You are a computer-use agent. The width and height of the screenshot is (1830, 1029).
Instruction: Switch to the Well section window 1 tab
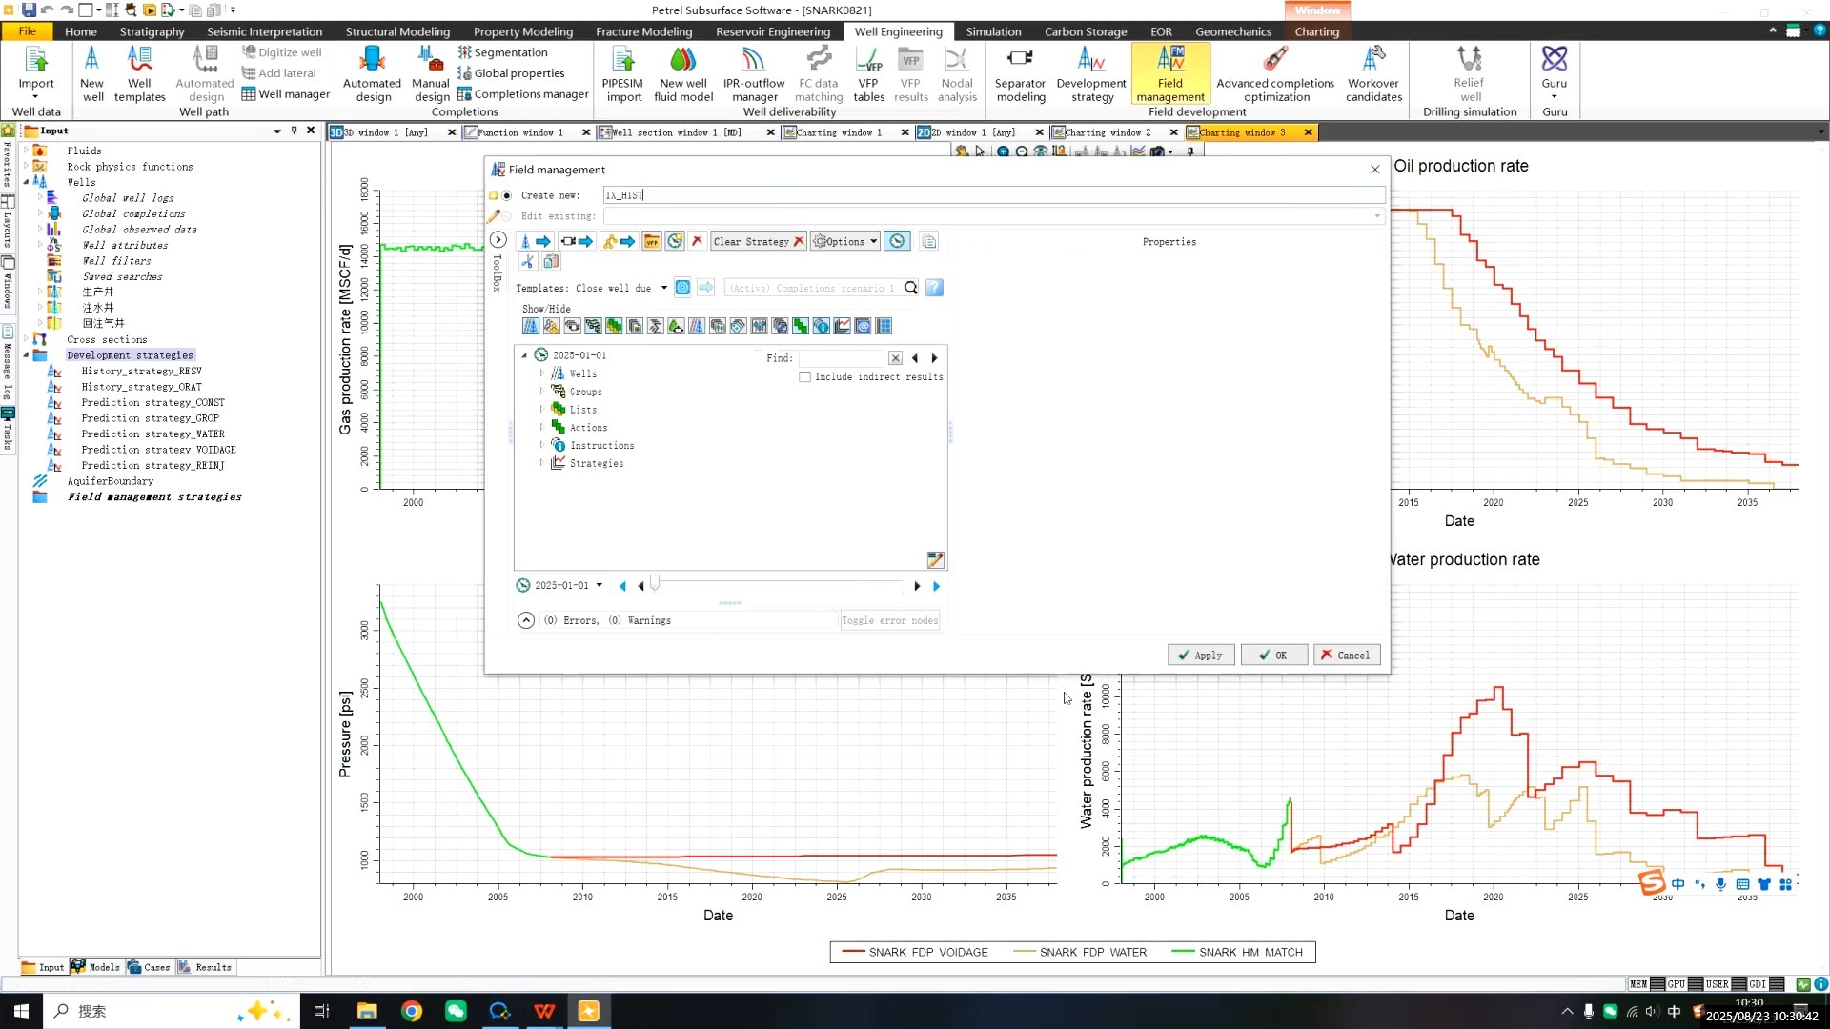(x=677, y=132)
